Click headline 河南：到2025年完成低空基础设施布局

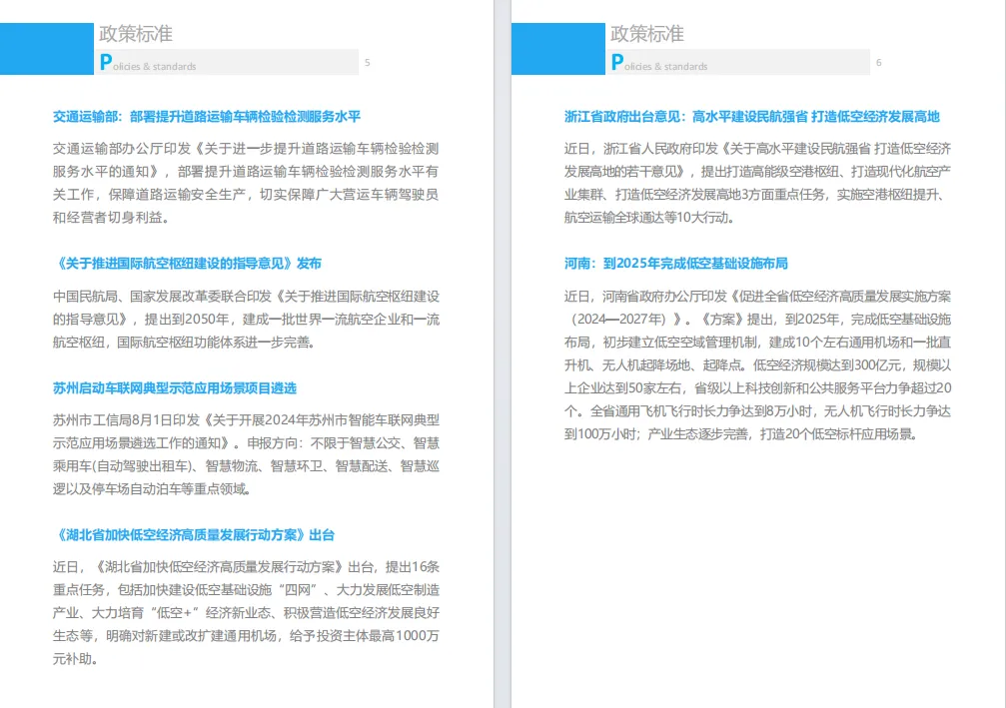click(x=676, y=263)
